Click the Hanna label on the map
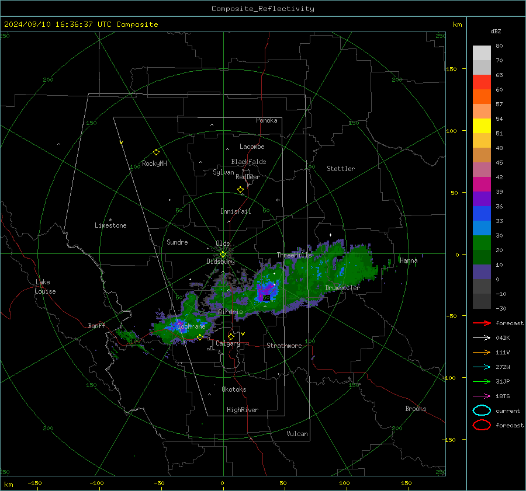Screen dimensions: 526x491 [409, 261]
